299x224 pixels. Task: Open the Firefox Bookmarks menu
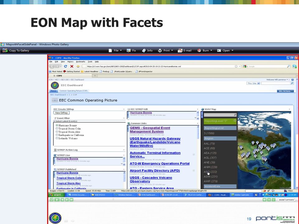pos(81,62)
